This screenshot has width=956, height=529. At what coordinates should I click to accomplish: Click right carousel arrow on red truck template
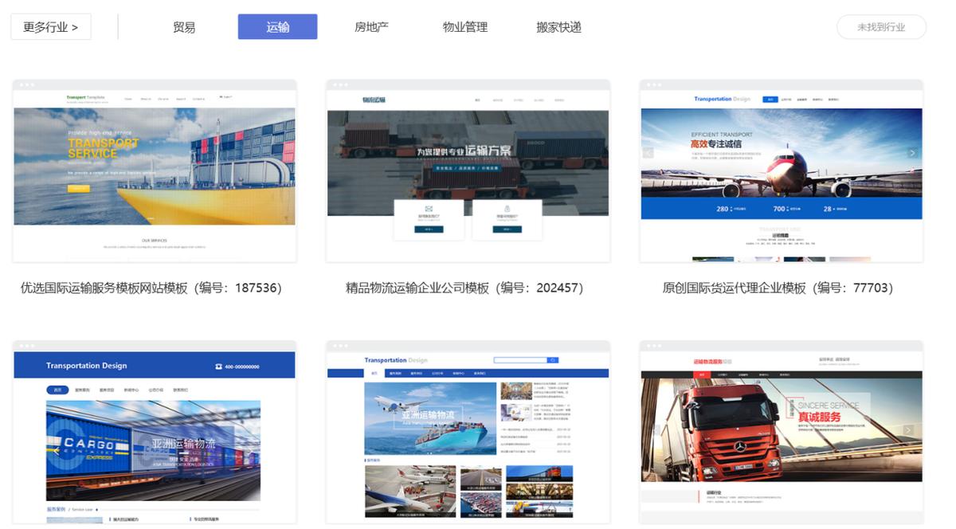pyautogui.click(x=908, y=430)
